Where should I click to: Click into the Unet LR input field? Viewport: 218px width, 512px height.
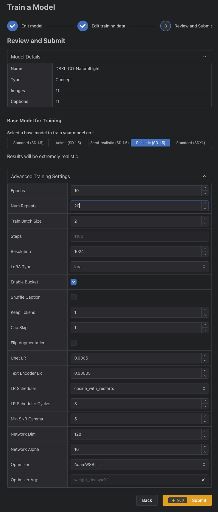[x=136, y=358]
